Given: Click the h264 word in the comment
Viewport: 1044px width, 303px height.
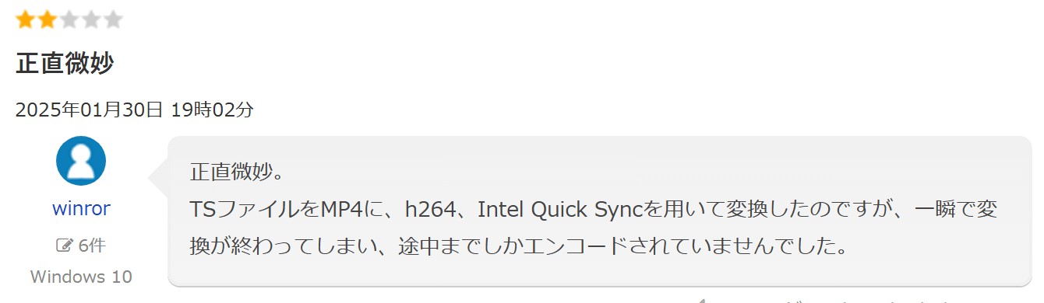Looking at the screenshot, I should 430,209.
